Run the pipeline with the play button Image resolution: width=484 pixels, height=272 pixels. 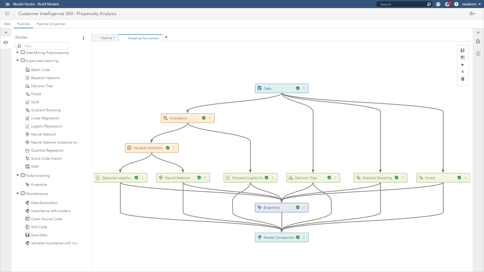click(x=463, y=65)
